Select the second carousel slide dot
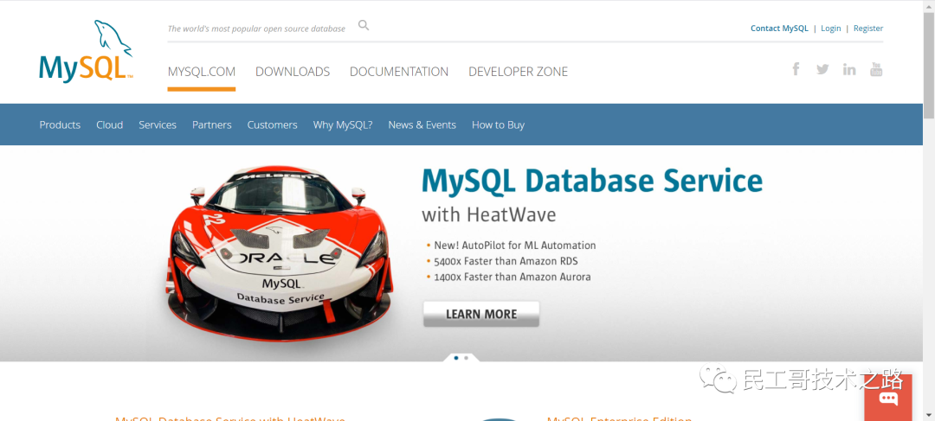The width and height of the screenshot is (935, 421). (467, 358)
